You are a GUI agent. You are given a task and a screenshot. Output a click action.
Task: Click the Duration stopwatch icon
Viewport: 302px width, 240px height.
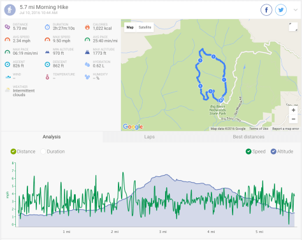(x=47, y=27)
